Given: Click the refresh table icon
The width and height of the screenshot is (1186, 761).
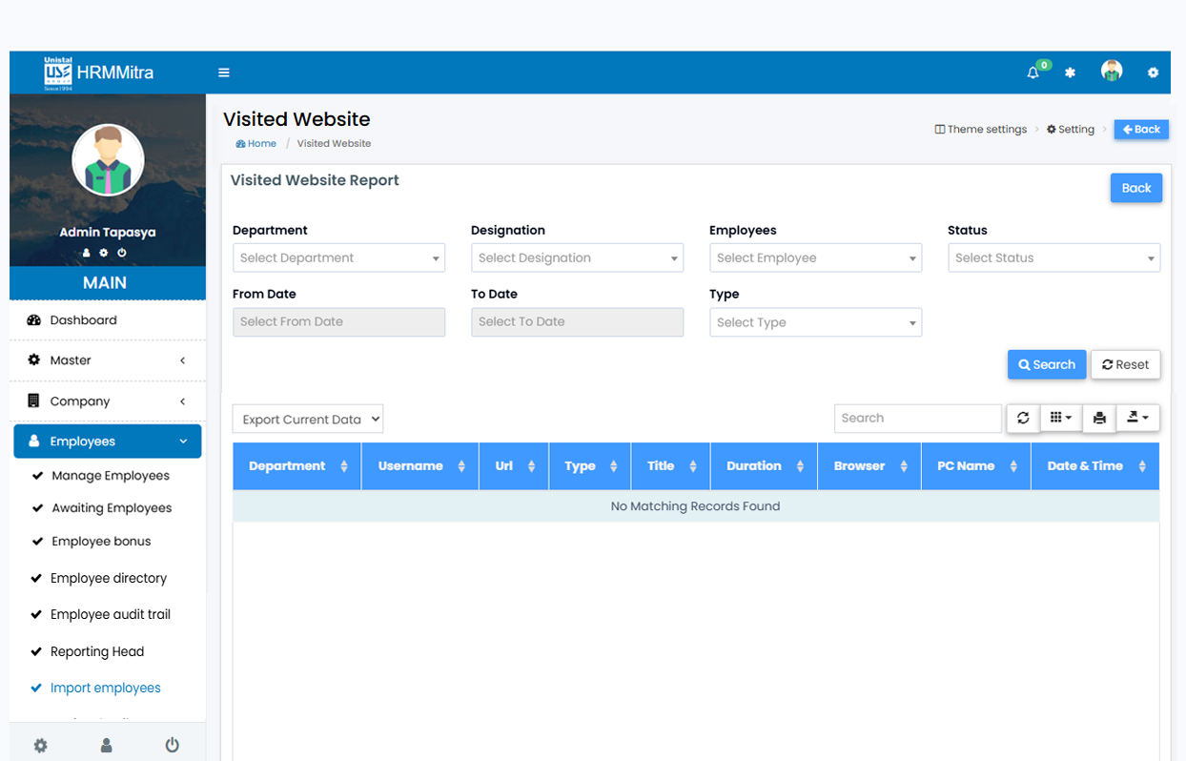Looking at the screenshot, I should click(1023, 418).
